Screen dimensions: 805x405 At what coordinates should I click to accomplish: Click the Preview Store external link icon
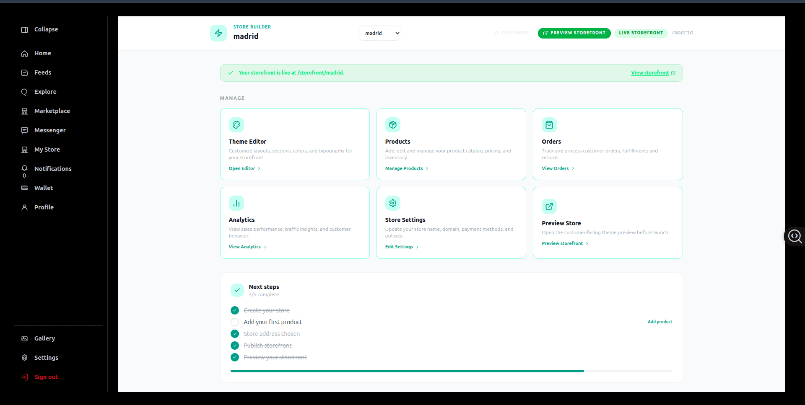coord(549,206)
